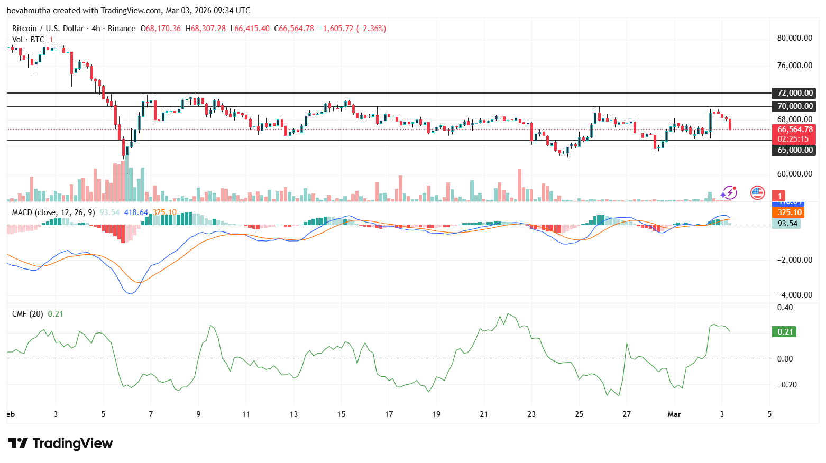Click the purple AI lightning event icon
This screenshot has width=826, height=463.
[x=730, y=193]
